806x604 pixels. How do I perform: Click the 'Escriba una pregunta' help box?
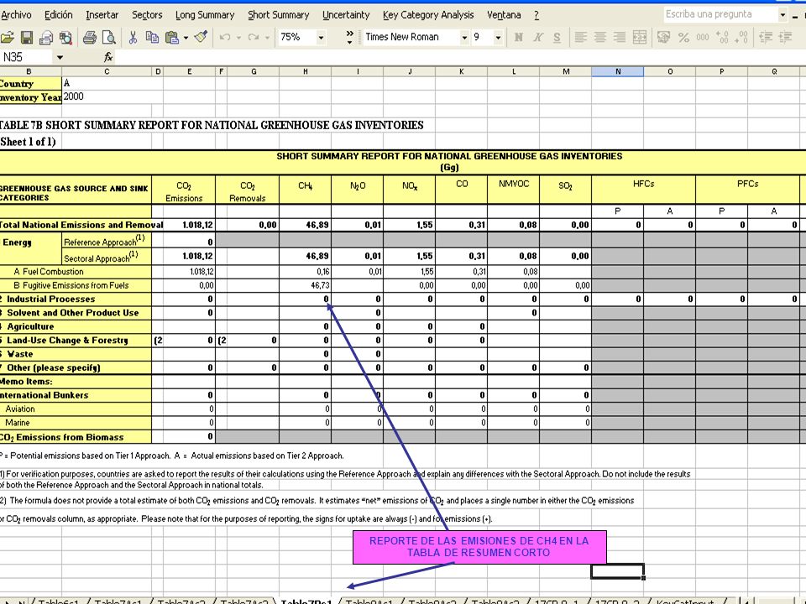(720, 14)
